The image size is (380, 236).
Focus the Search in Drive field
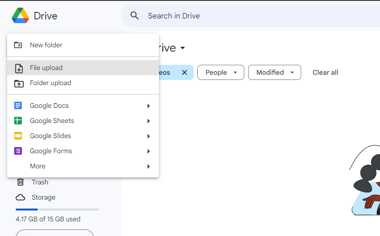tap(250, 16)
